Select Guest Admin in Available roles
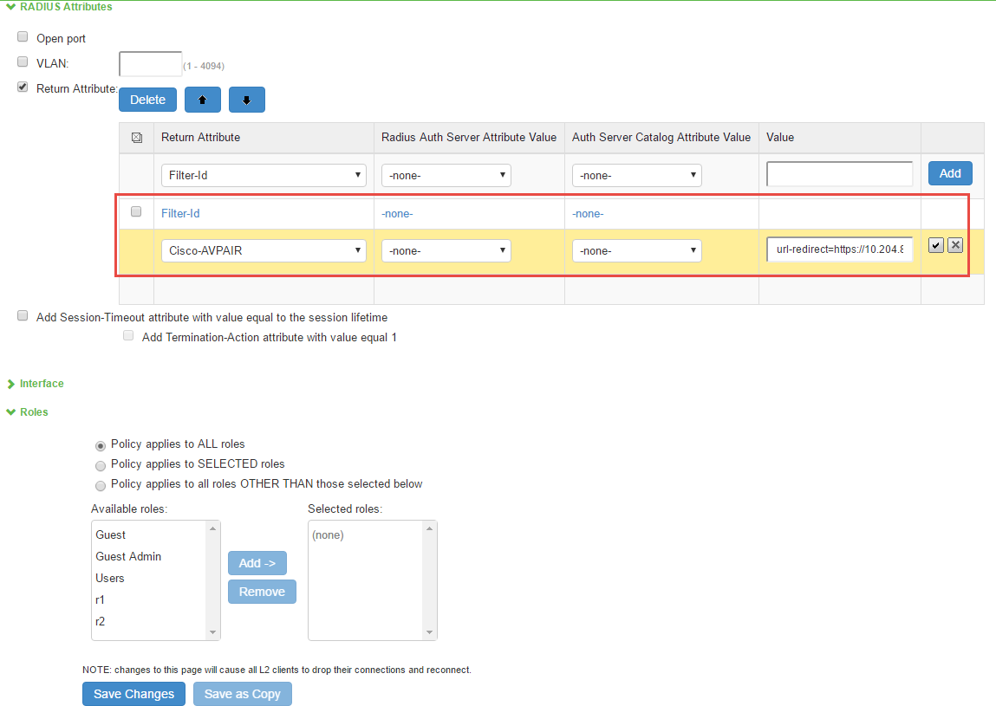Viewport: 996px width, 706px height. pos(128,556)
